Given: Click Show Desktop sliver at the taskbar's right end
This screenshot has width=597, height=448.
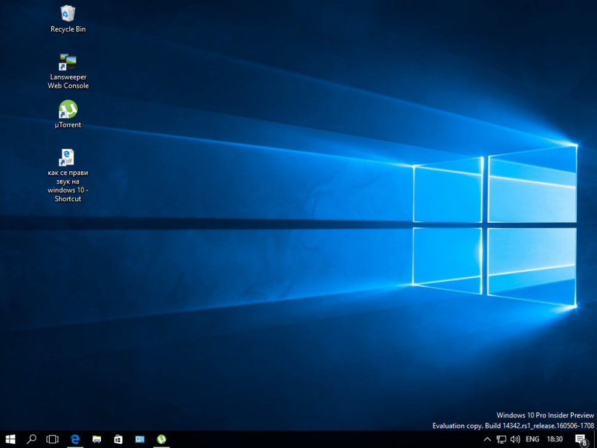Looking at the screenshot, I should point(595,439).
